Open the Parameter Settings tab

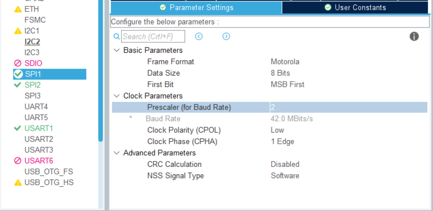196,7
